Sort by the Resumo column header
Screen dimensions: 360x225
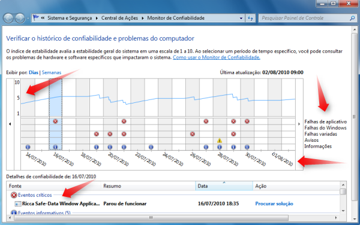pyautogui.click(x=148, y=186)
